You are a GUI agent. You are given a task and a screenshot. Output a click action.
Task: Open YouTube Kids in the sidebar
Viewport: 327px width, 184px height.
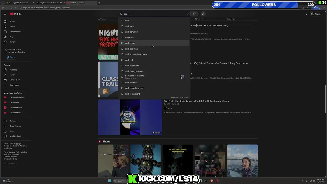click(x=15, y=113)
